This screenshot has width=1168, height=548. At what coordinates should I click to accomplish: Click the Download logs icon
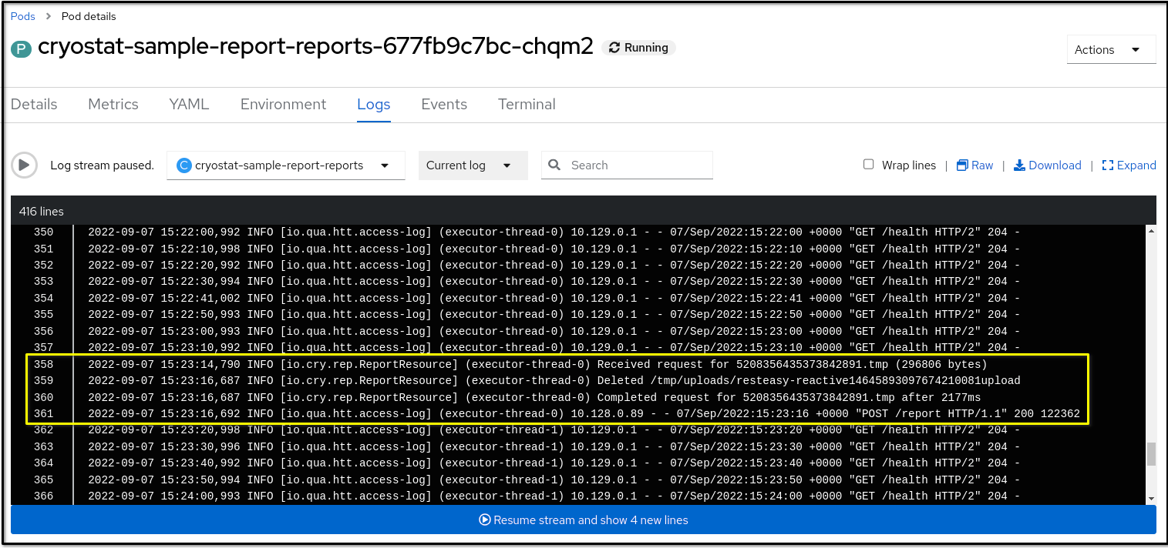(1018, 165)
